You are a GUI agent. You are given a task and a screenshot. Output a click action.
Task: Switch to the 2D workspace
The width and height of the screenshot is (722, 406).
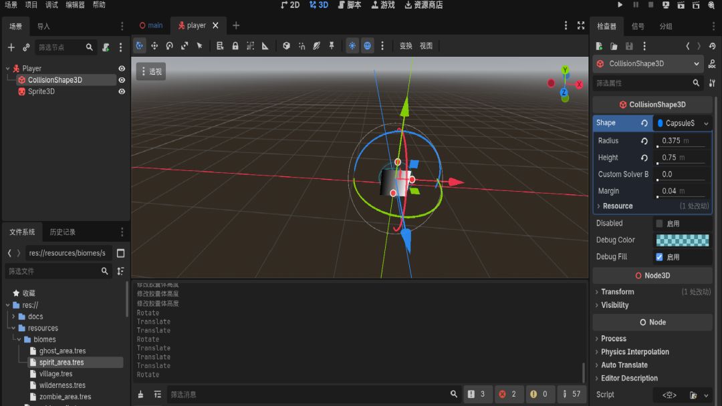(x=290, y=5)
